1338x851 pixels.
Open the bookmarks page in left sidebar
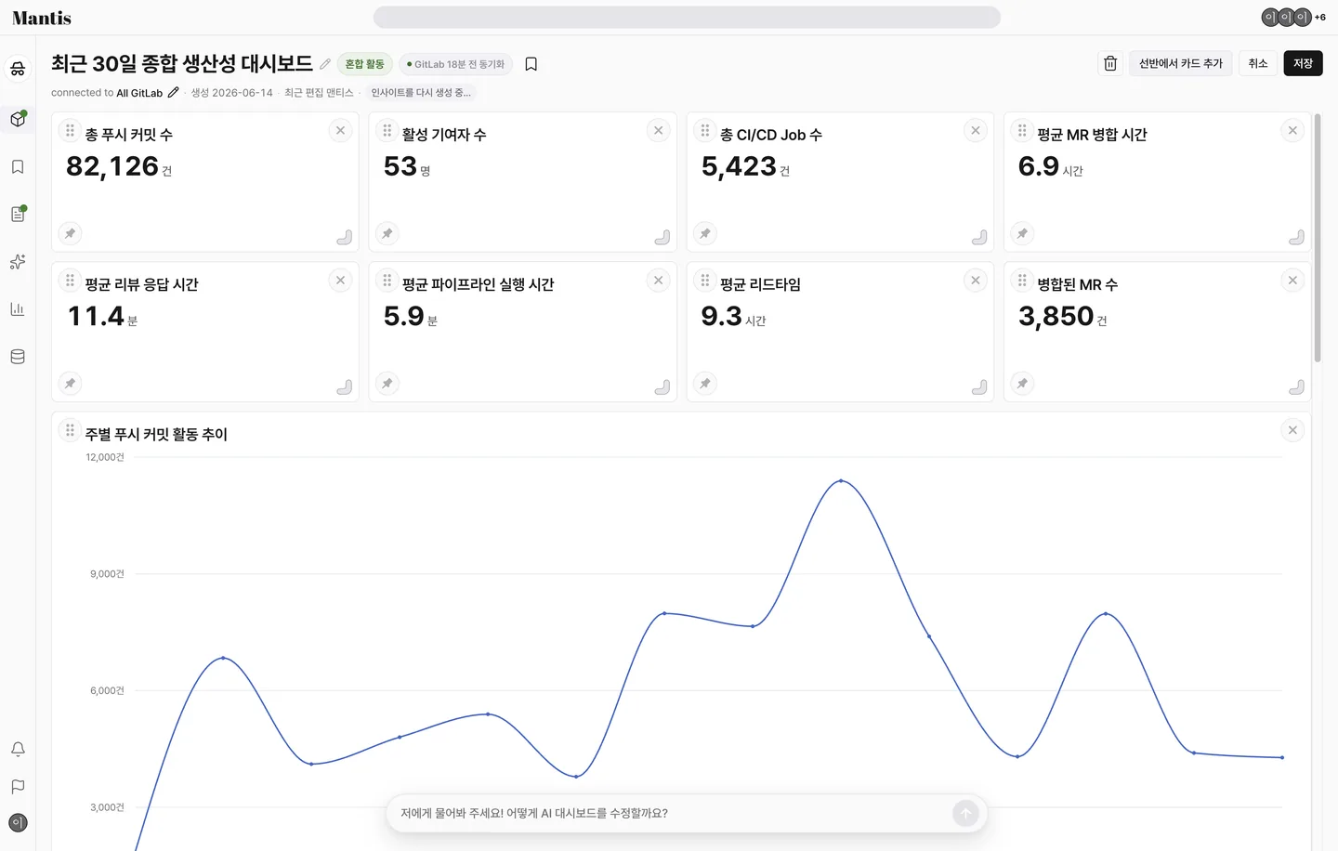tap(18, 167)
